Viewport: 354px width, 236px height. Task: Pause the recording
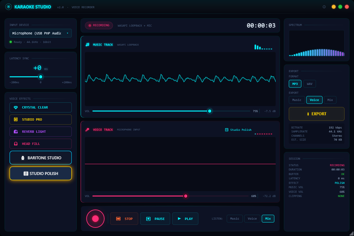[x=155, y=219]
